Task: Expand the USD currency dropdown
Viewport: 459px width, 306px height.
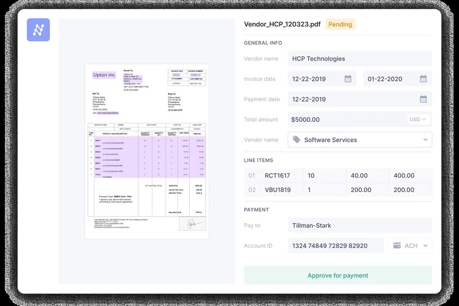Action: [x=418, y=119]
